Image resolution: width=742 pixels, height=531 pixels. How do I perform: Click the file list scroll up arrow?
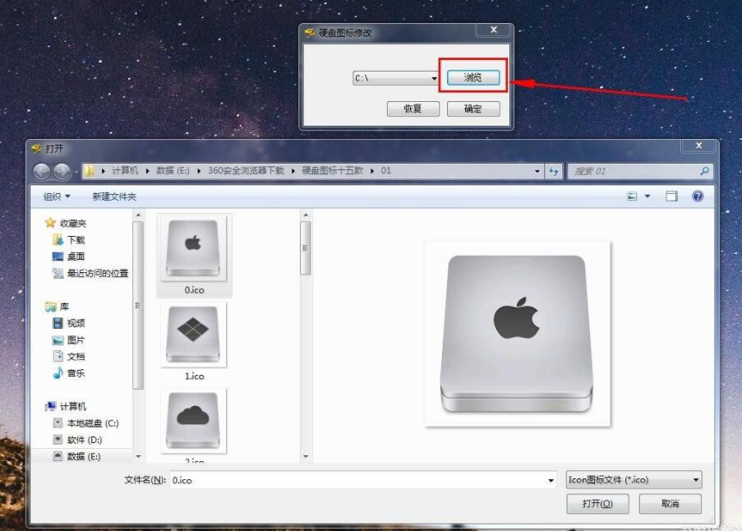(x=306, y=215)
